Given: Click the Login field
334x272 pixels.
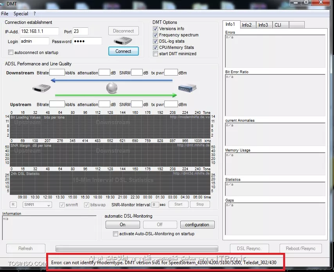Looking at the screenshot, I should pyautogui.click(x=34, y=41).
